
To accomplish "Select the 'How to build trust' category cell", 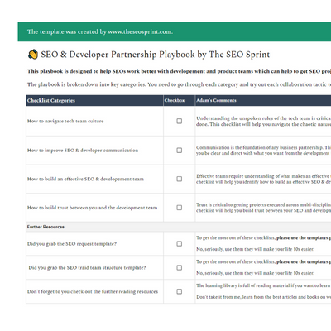I will point(94,208).
